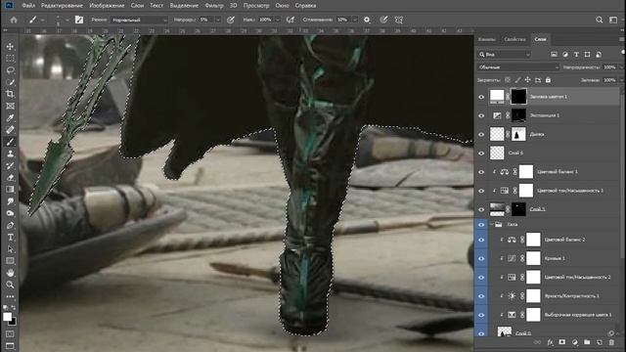
Task: Select the Move tool
Action: pyautogui.click(x=10, y=46)
